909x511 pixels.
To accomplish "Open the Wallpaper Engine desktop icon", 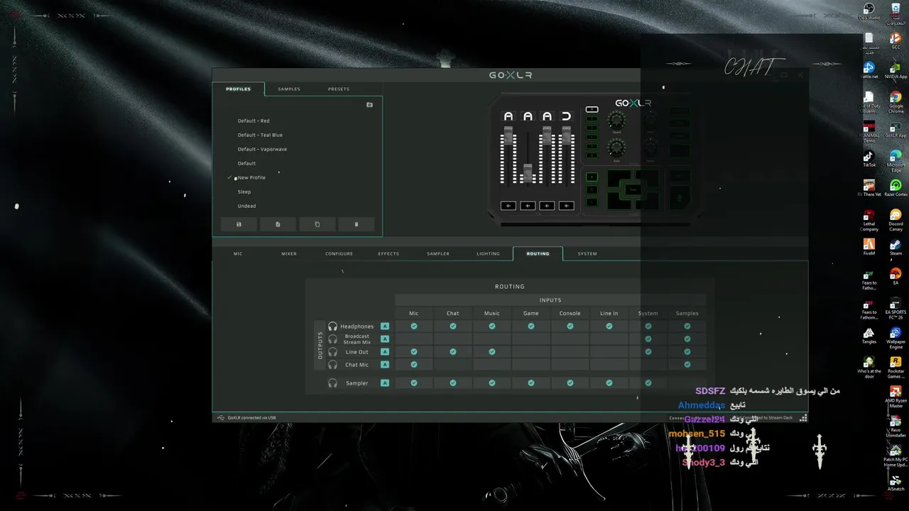I will (x=896, y=338).
